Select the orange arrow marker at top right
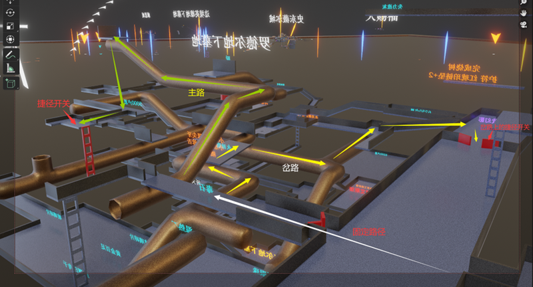Viewport: 533px width, 287px height. tap(495, 37)
